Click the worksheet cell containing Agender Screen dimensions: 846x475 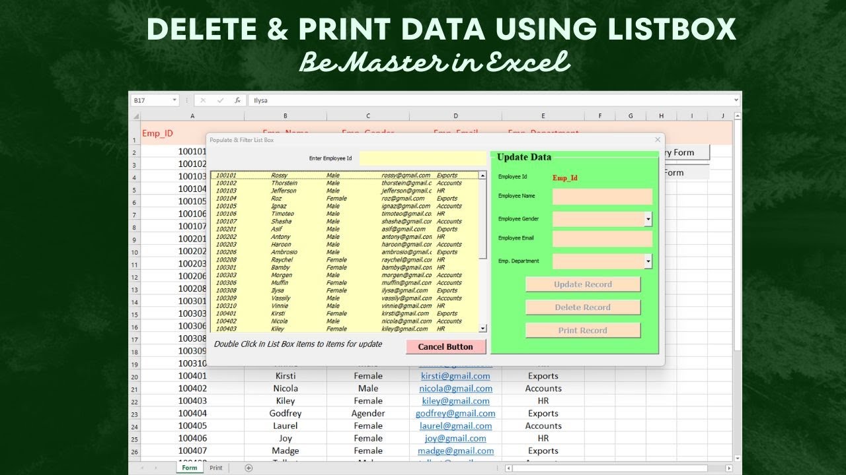pyautogui.click(x=368, y=414)
